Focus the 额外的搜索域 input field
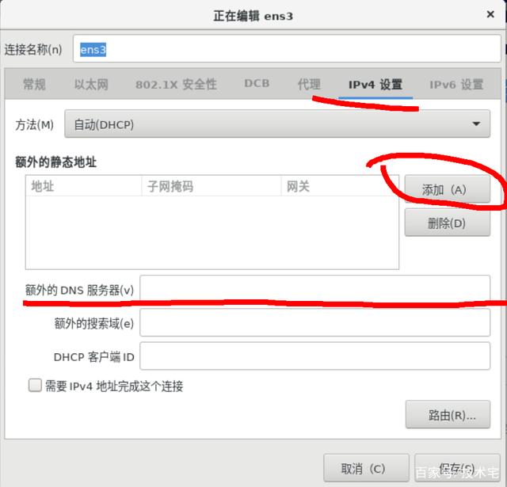The height and width of the screenshot is (487, 507). tap(315, 322)
